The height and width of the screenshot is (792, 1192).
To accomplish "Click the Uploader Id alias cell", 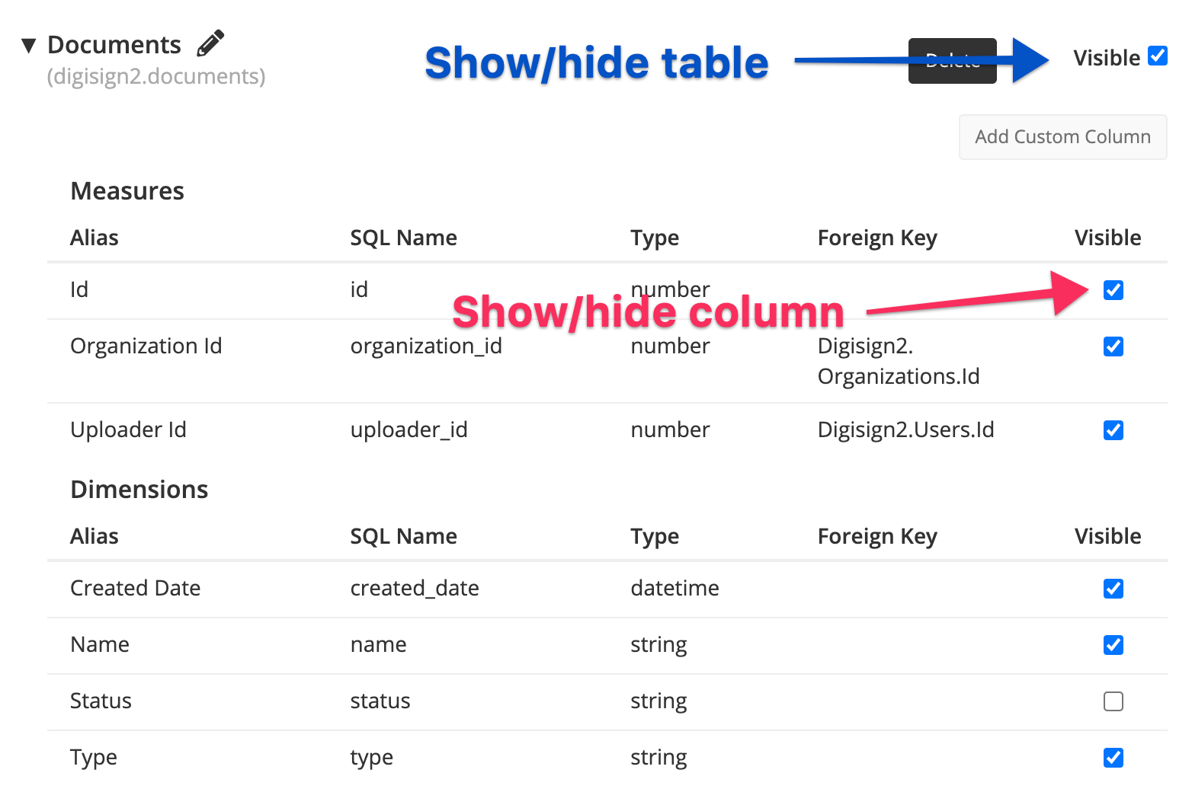I will [x=128, y=430].
